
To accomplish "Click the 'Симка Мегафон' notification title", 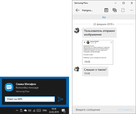I will pyautogui.click(x=26, y=84).
